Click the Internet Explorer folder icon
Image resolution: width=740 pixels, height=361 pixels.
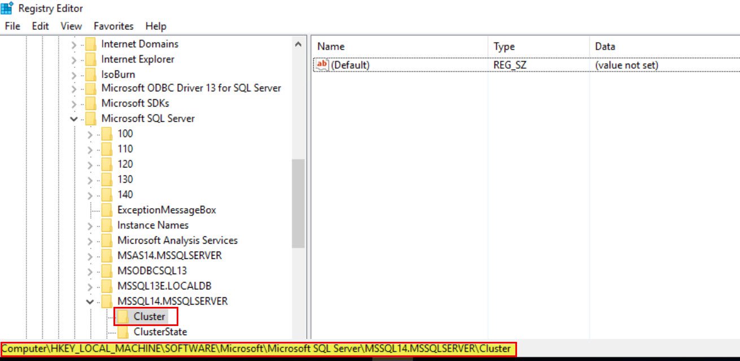tap(91, 59)
